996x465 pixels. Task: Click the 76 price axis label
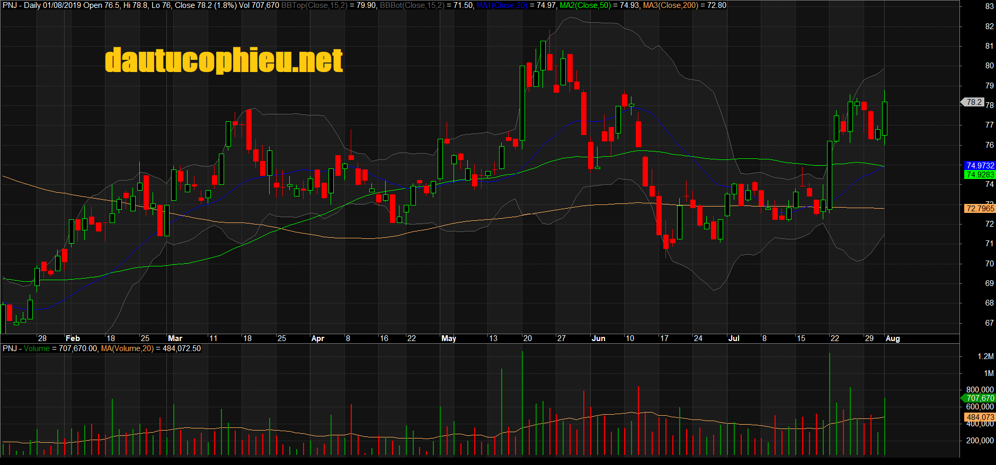tap(989, 145)
